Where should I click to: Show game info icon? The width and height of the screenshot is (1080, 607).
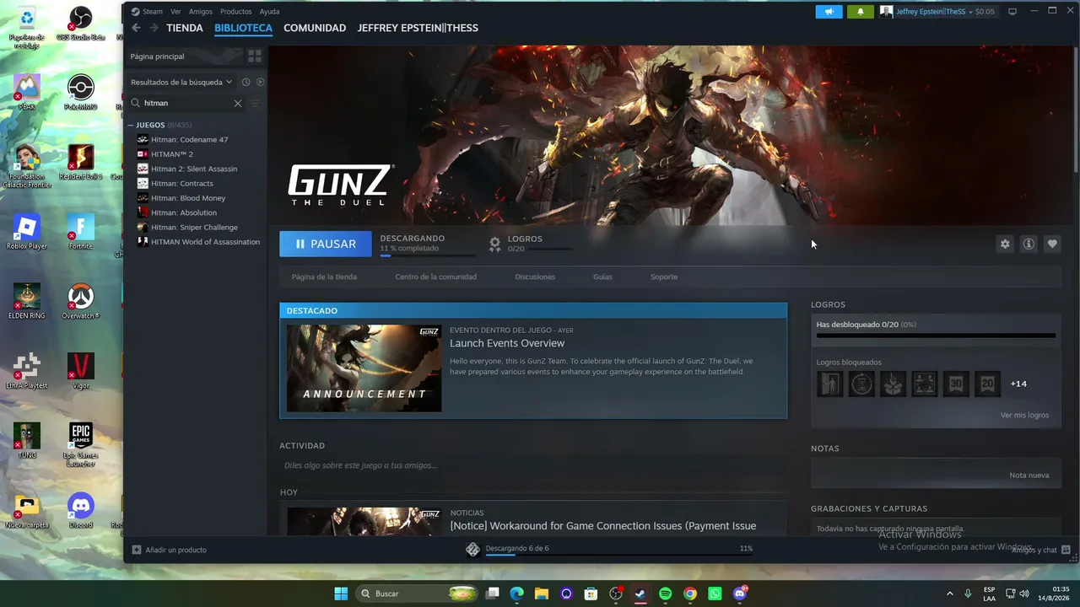(1029, 244)
